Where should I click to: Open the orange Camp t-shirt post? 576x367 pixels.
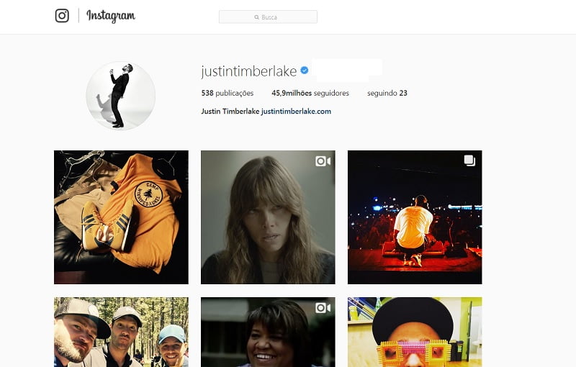pos(121,217)
